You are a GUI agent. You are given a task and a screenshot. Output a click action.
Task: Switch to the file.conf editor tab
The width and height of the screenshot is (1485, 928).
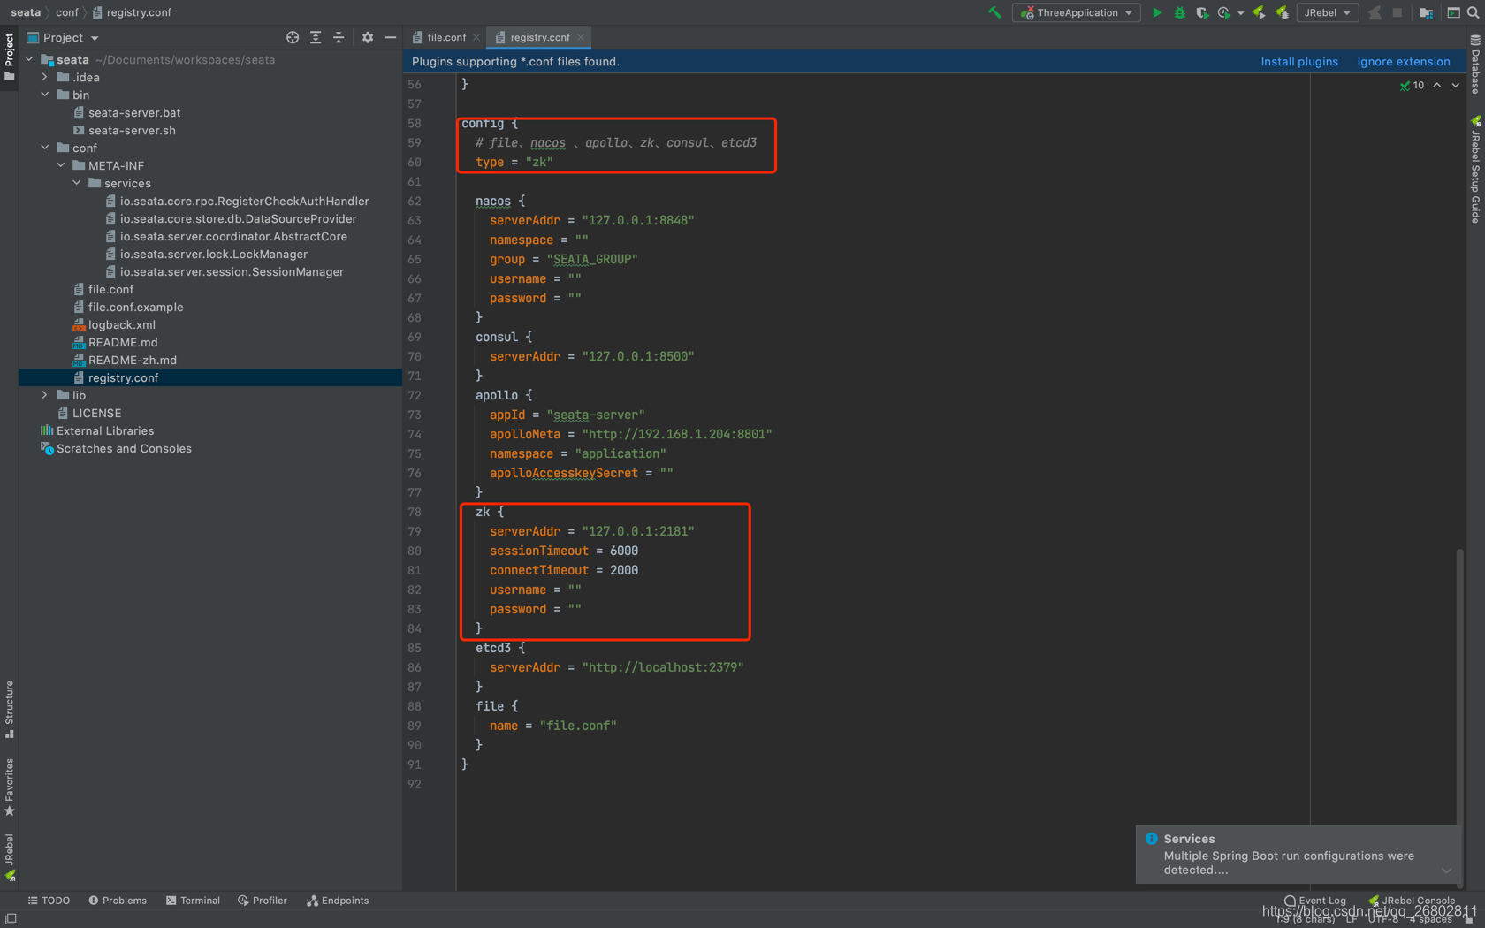(x=445, y=37)
